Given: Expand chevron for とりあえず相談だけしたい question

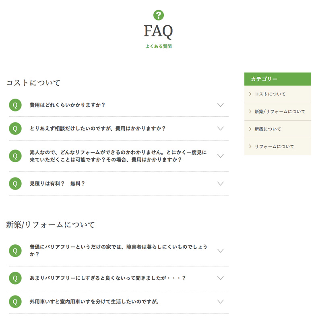Looking at the screenshot, I should pos(220,128).
